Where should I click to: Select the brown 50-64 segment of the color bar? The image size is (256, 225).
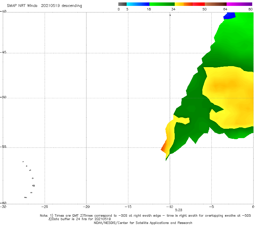(216, 4)
